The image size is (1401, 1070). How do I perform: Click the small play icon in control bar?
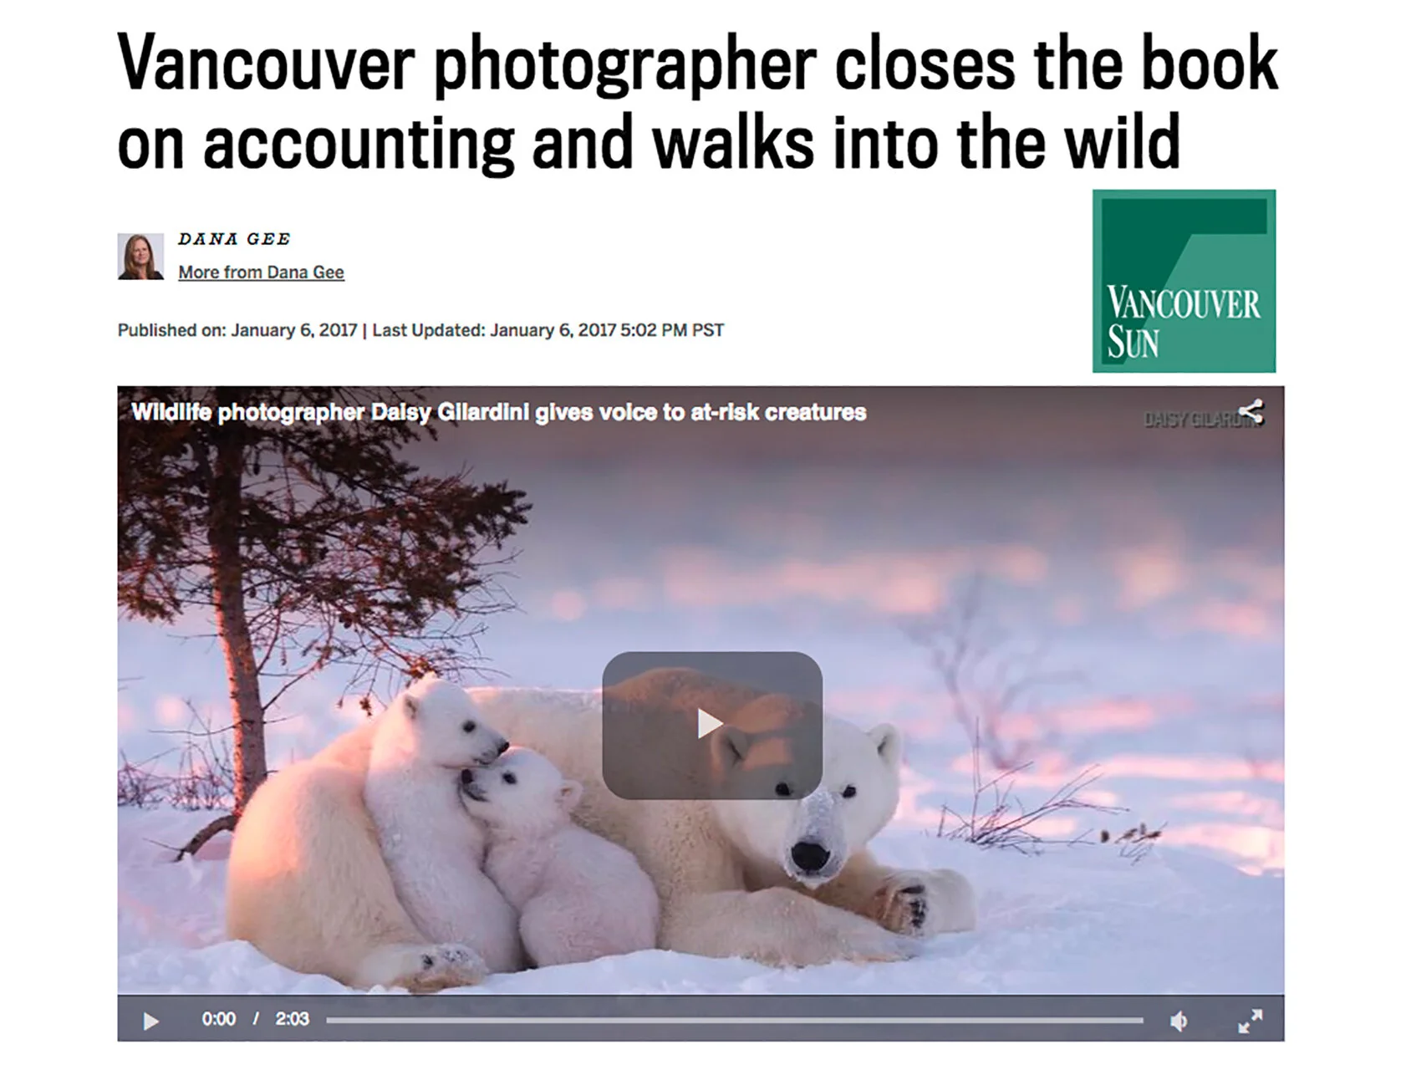click(x=150, y=1021)
